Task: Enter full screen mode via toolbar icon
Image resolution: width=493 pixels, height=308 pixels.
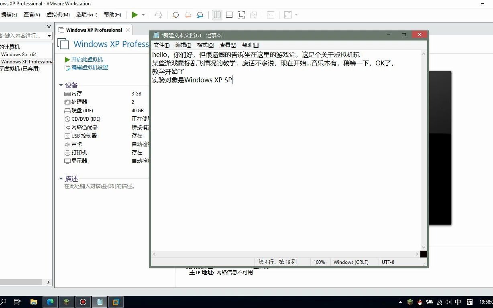Action: pos(241,15)
